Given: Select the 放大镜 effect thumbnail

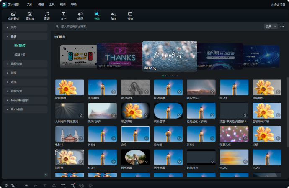Looking at the screenshot, I should point(168,134).
